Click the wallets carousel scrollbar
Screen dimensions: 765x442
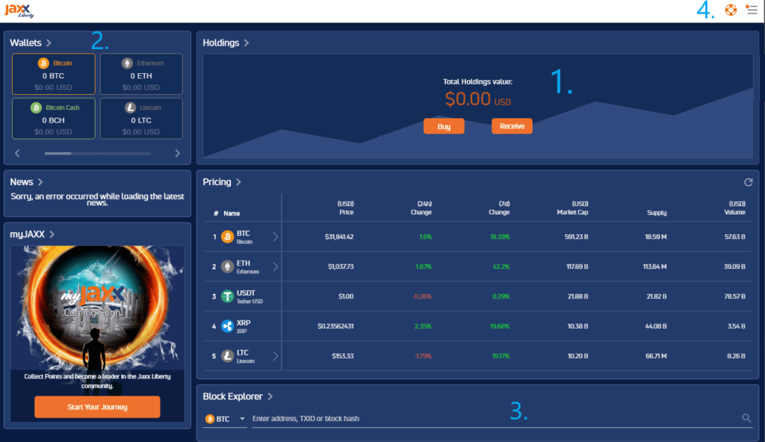coord(98,153)
